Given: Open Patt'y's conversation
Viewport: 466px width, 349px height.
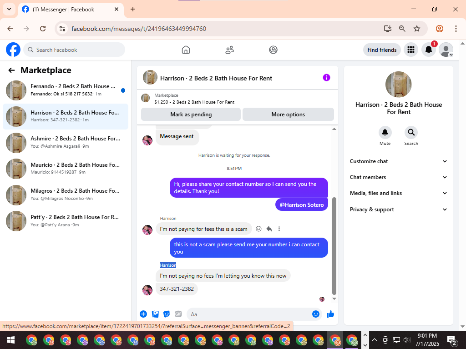Looking at the screenshot, I should pyautogui.click(x=66, y=221).
